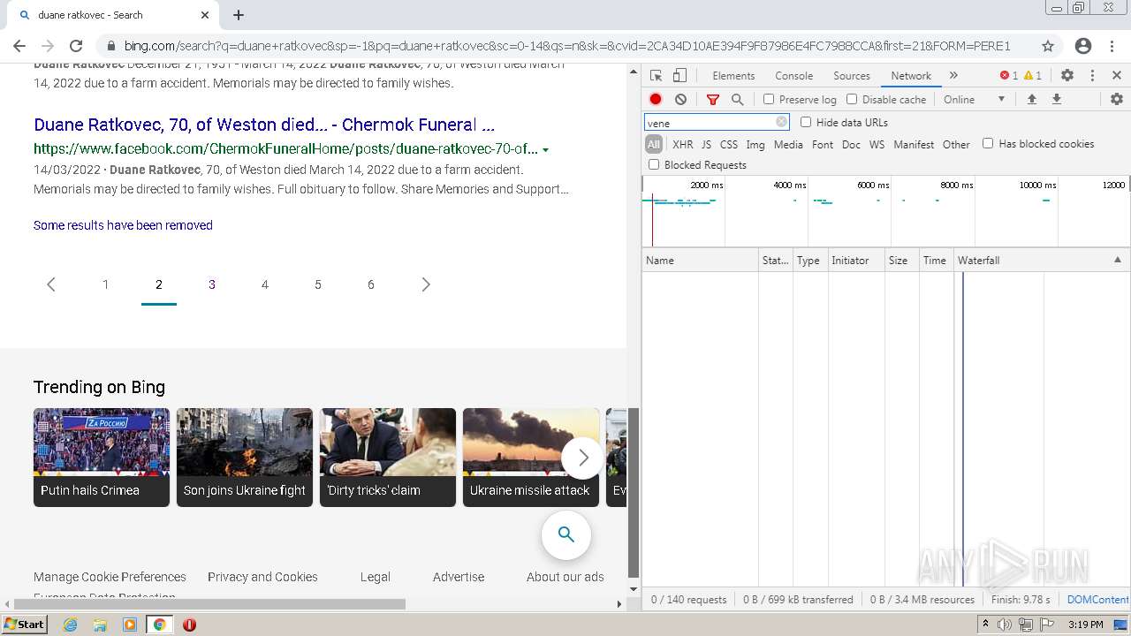This screenshot has height=636, width=1131.
Task: Stop recording the network log
Action: (x=656, y=100)
